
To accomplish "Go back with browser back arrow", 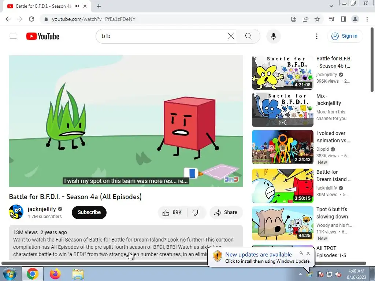I will (x=8, y=19).
